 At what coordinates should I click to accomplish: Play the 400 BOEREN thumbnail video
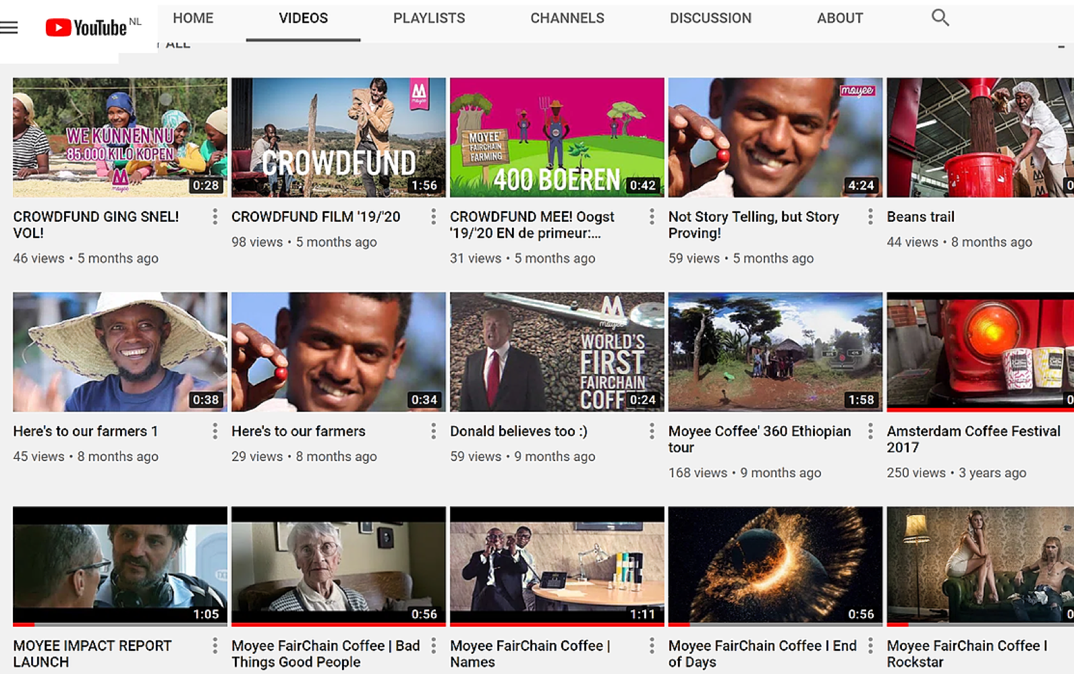pos(557,137)
